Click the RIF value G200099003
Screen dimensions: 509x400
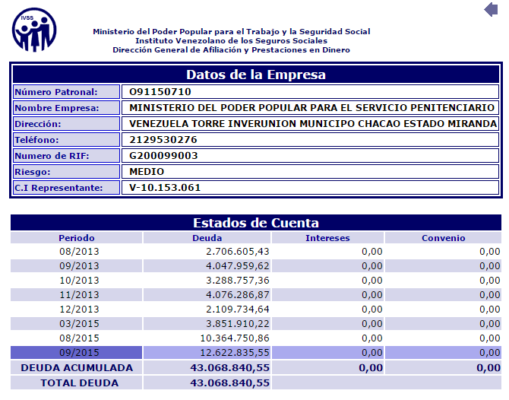(x=163, y=156)
